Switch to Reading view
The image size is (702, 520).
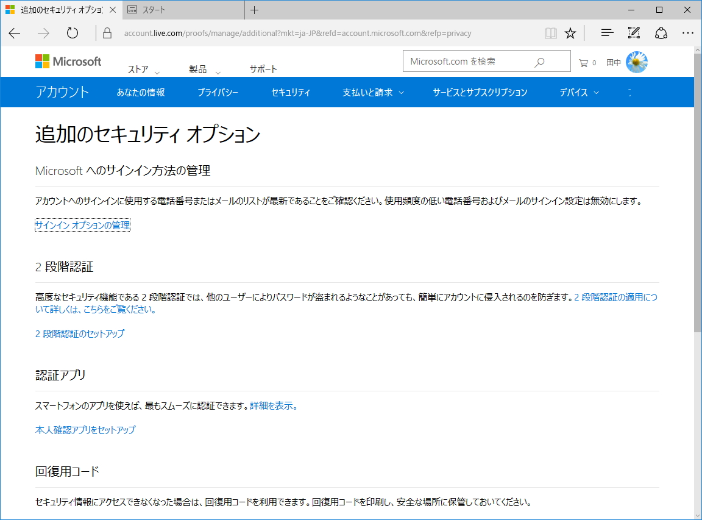coord(550,33)
